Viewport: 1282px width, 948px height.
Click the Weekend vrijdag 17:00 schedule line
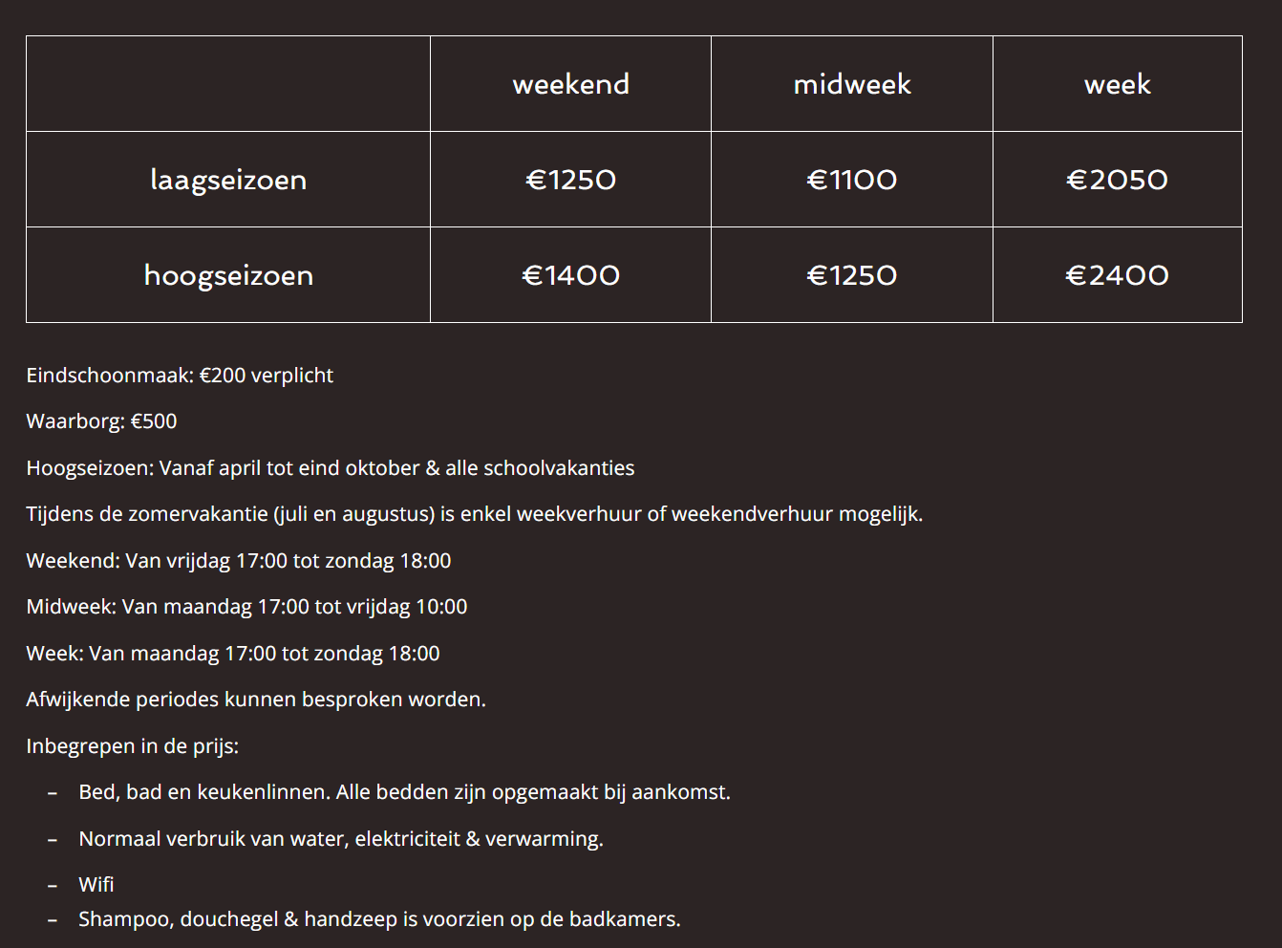[239, 561]
